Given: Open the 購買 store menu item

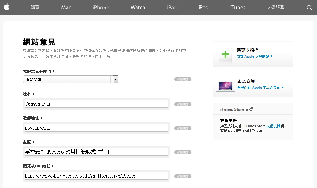Looking at the screenshot, I should tap(35, 8).
